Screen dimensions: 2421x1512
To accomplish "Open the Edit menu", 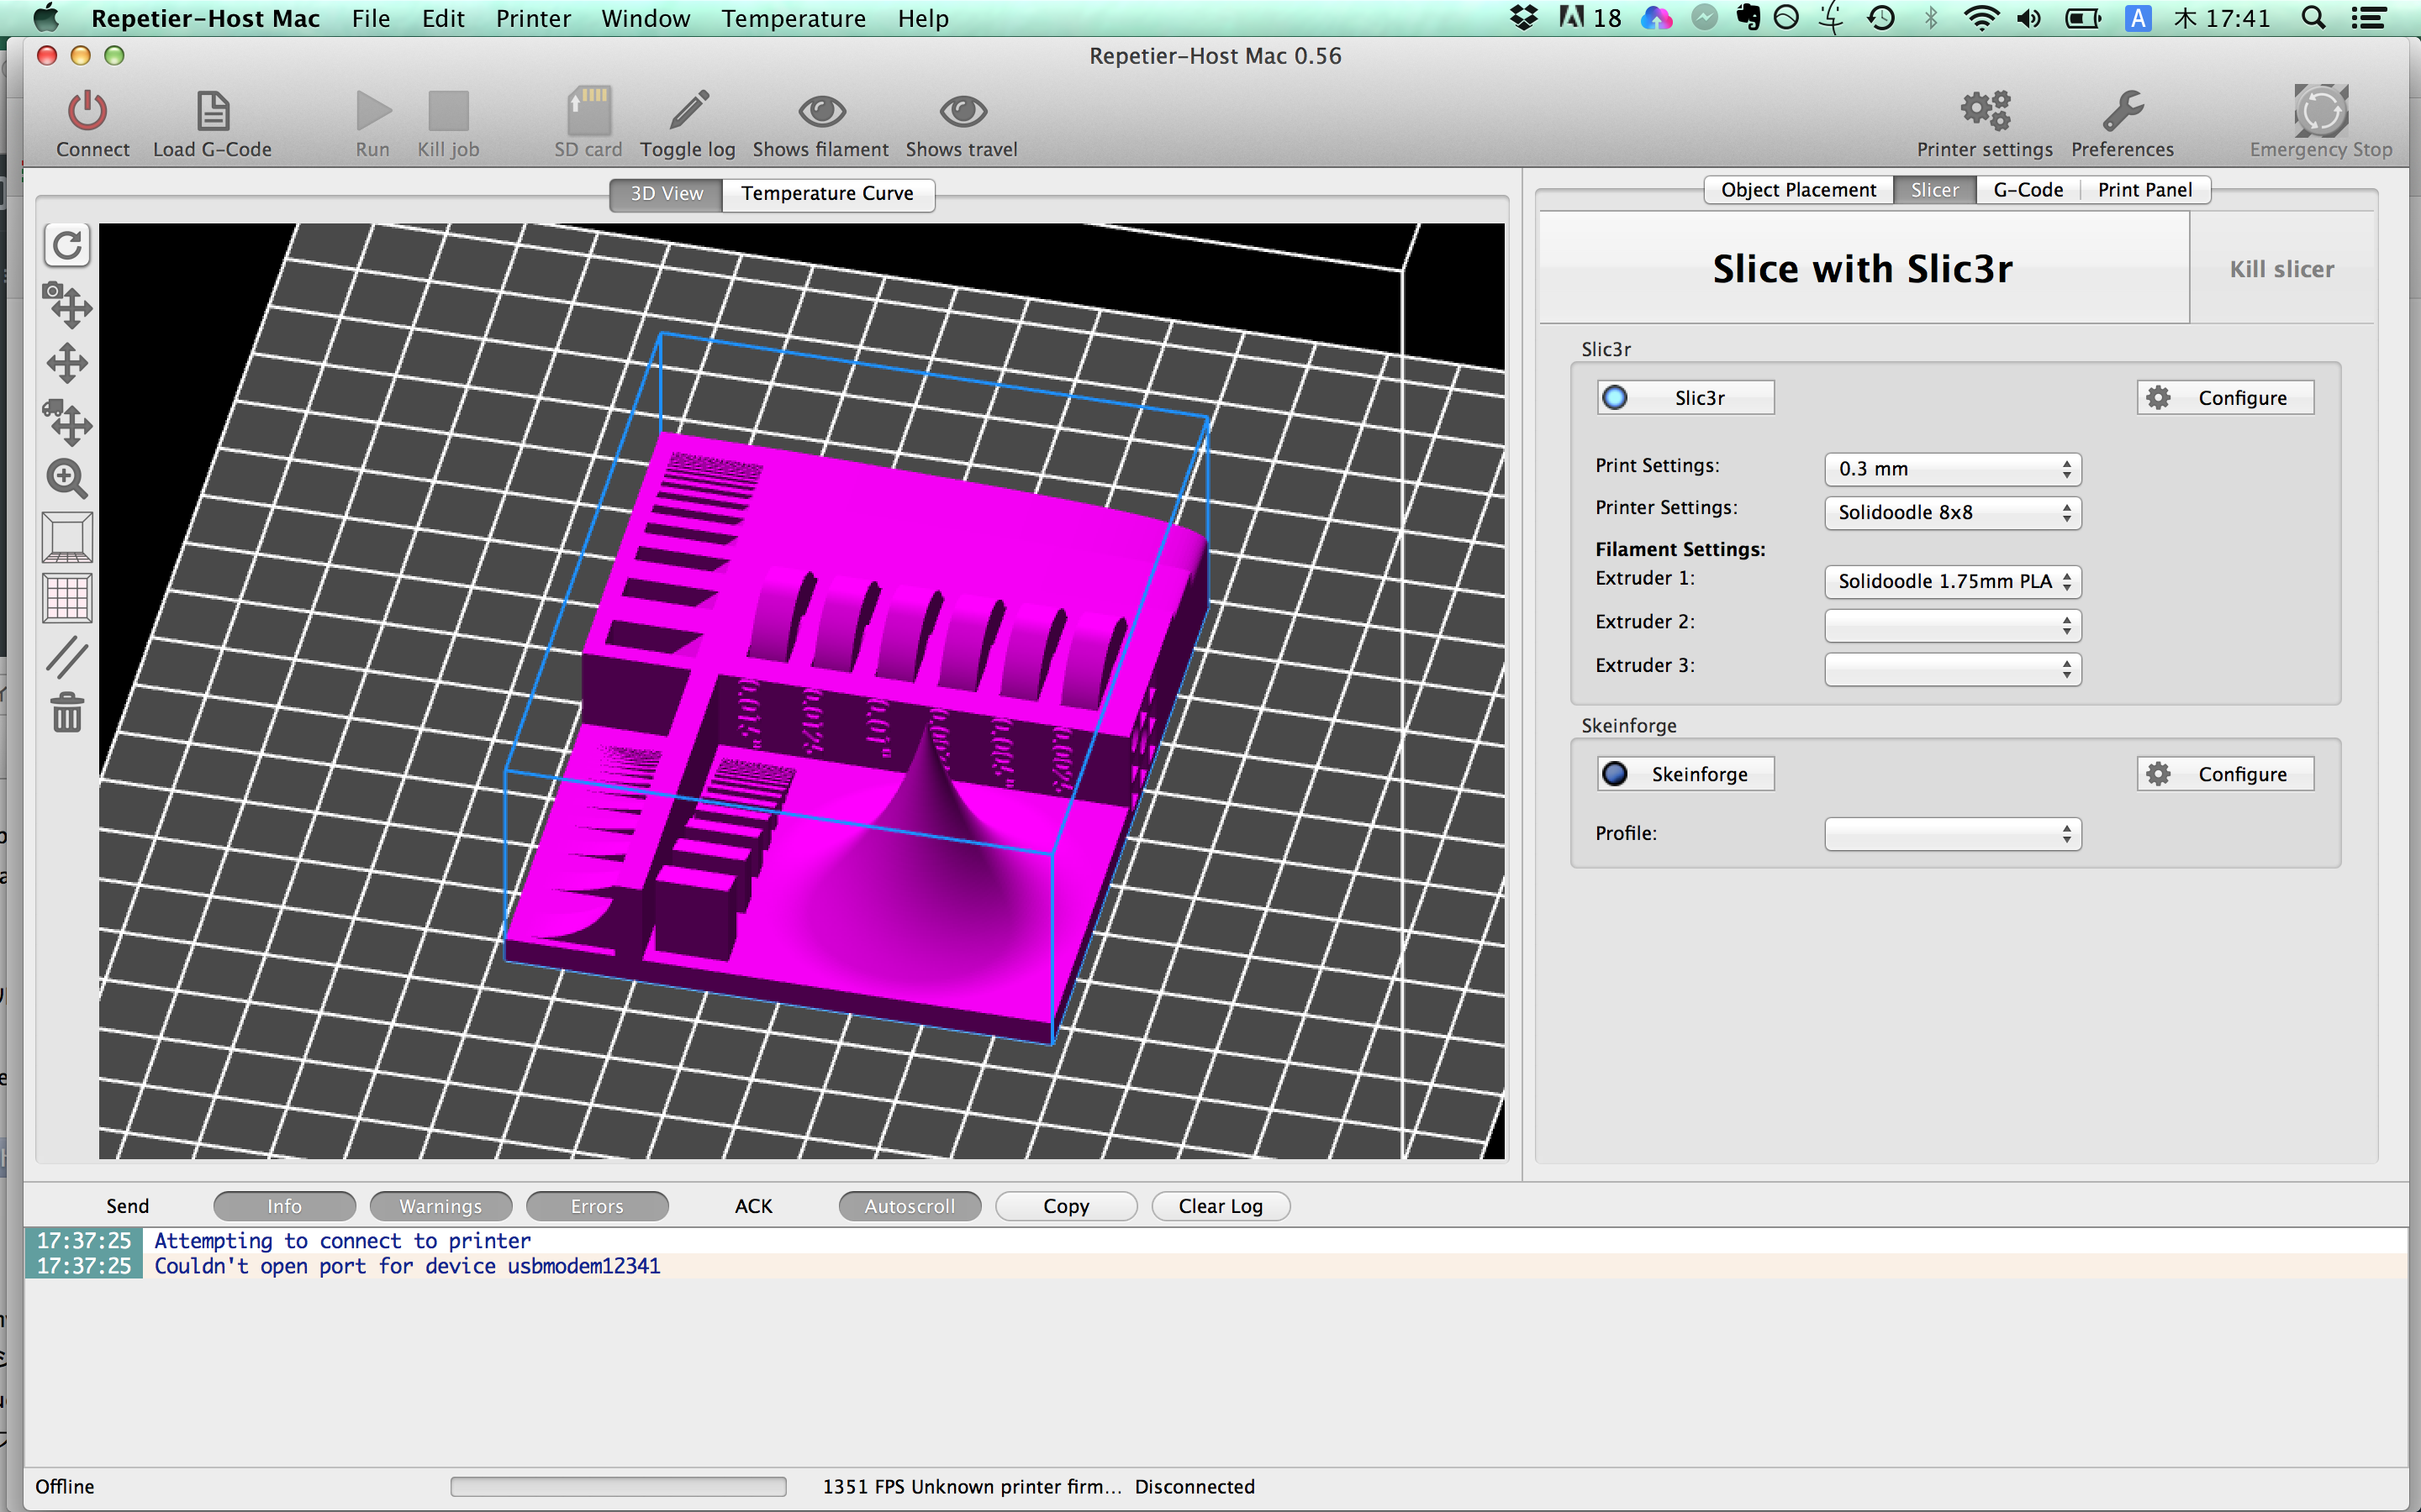I will point(443,18).
